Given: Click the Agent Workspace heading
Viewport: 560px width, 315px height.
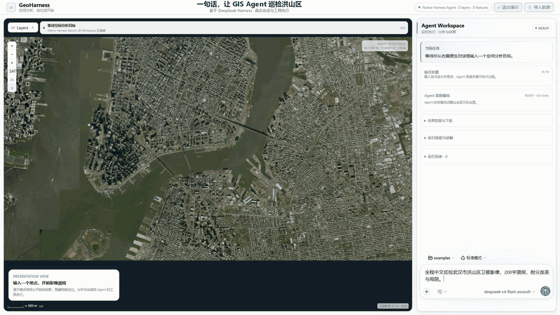Looking at the screenshot, I should pyautogui.click(x=443, y=26).
